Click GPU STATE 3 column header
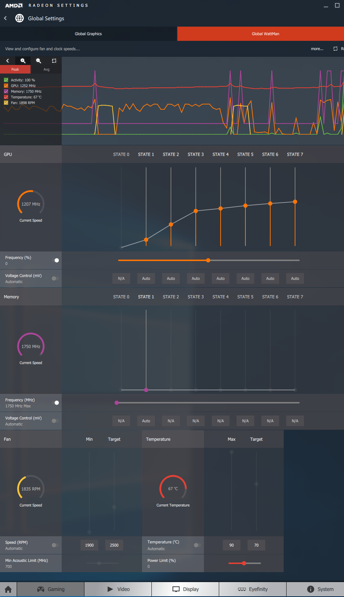 click(x=196, y=154)
